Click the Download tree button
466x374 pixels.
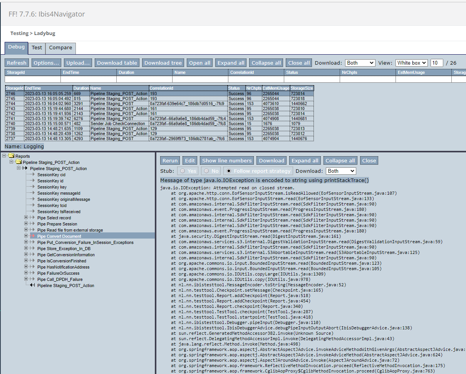[163, 63]
